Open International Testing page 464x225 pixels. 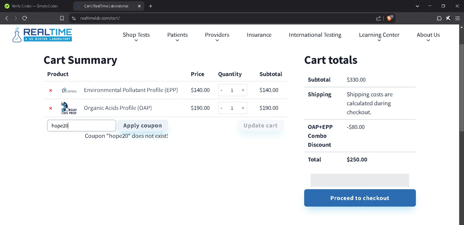point(315,35)
